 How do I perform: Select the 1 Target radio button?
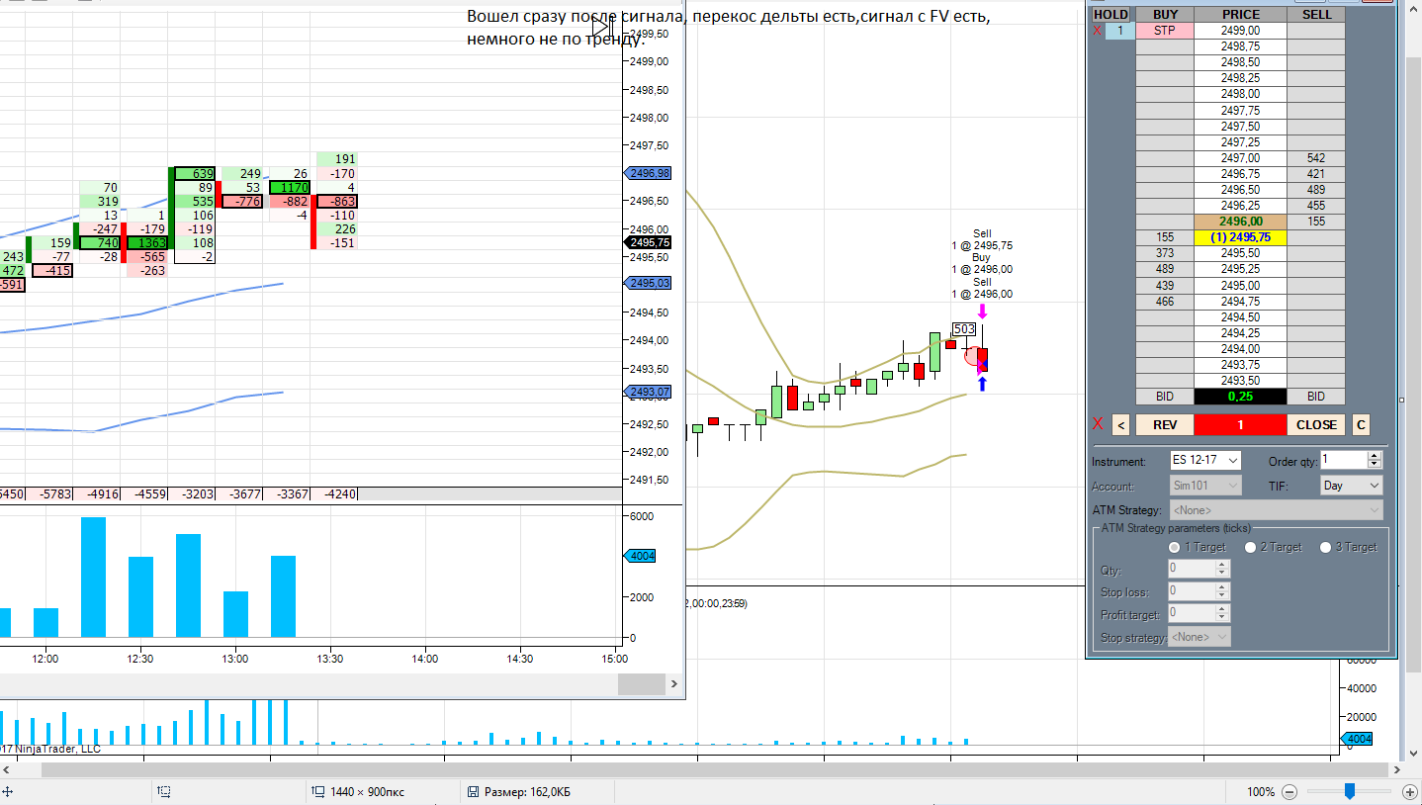[x=1175, y=547]
